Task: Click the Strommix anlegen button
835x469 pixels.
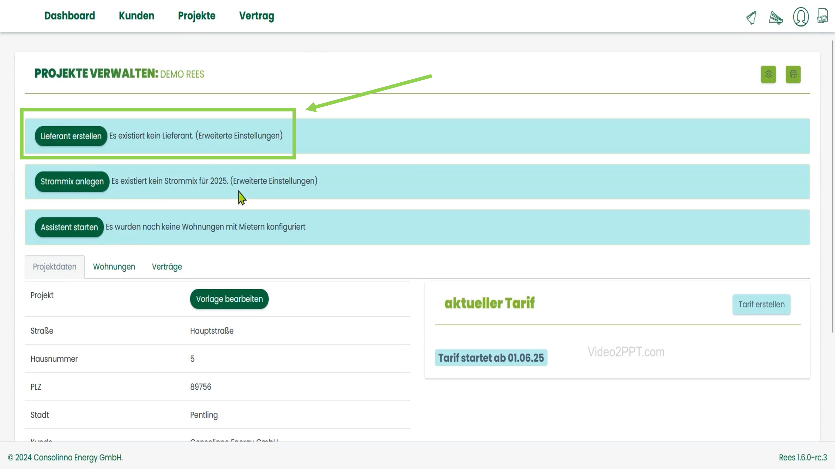Action: tap(72, 181)
